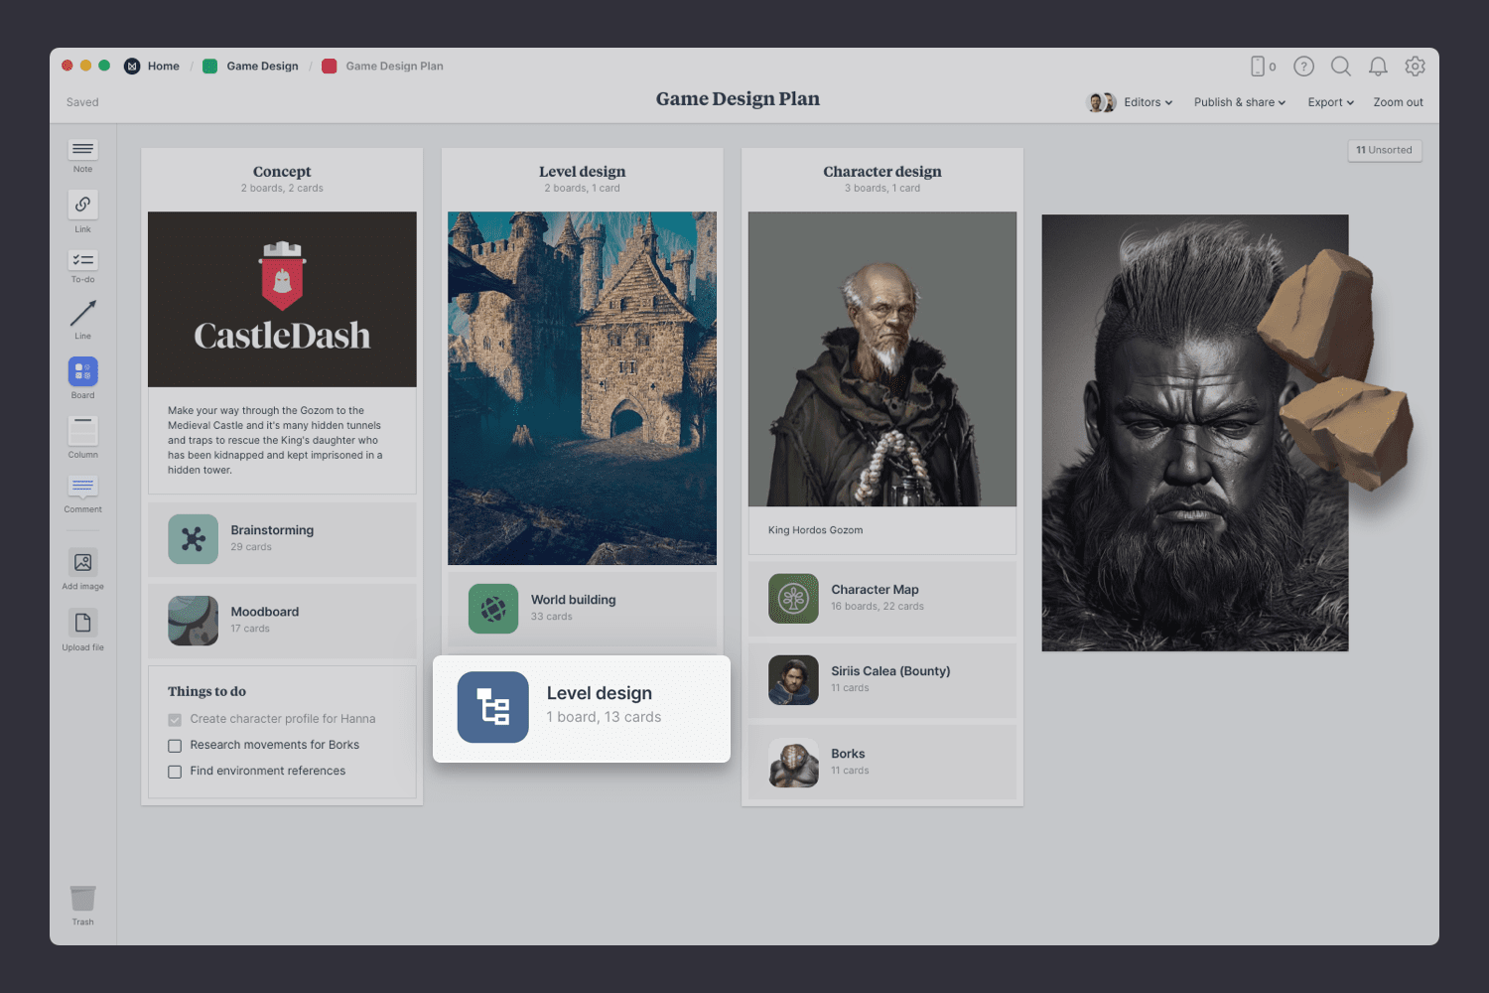Click the Game Design Plan page title

pos(738,99)
